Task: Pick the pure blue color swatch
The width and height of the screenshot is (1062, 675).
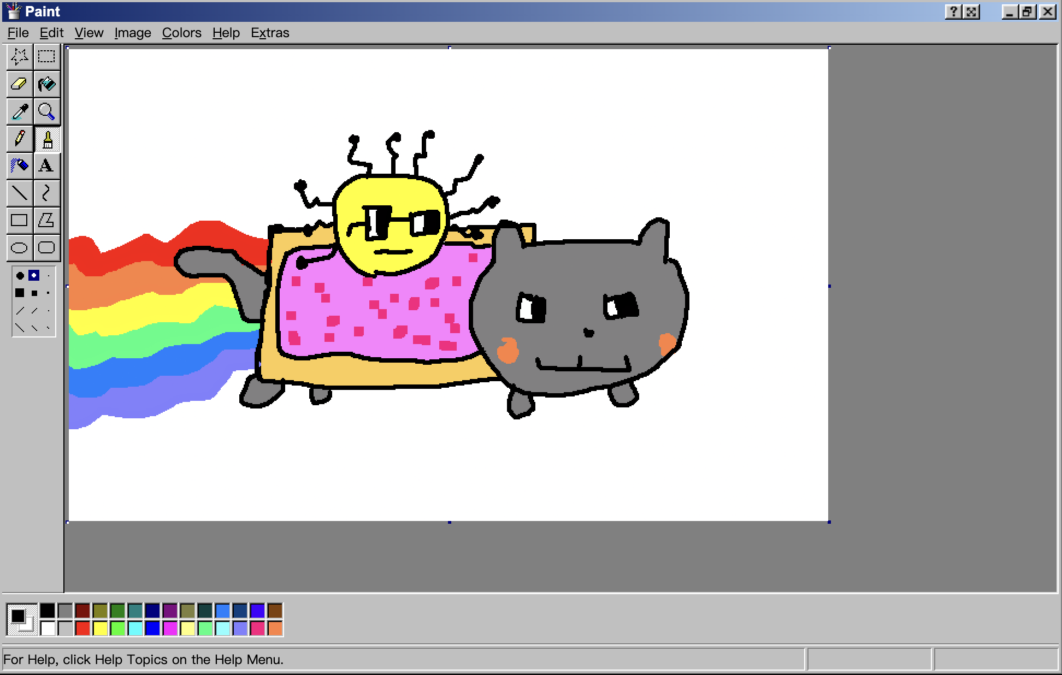Action: click(x=152, y=628)
